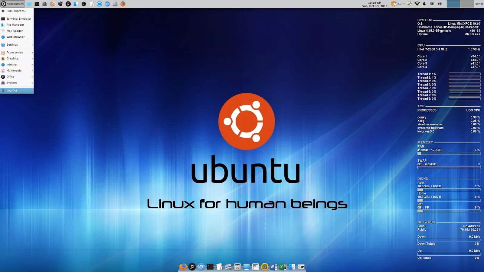Open the green shield update indicator
The height and width of the screenshot is (272, 484).
click(409, 4)
